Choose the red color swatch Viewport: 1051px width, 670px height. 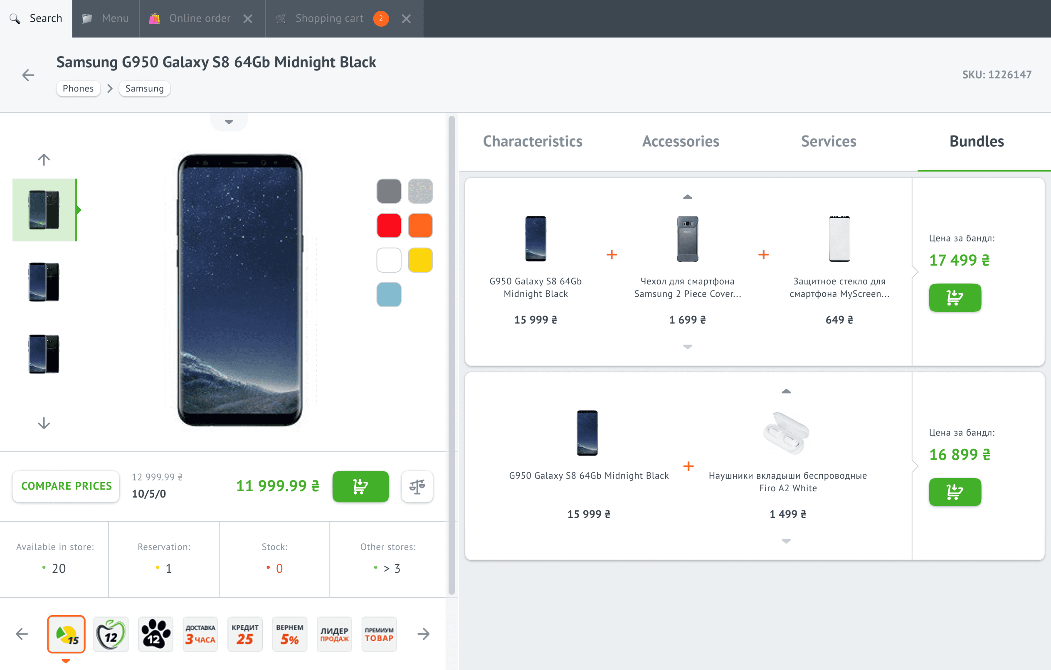(389, 226)
